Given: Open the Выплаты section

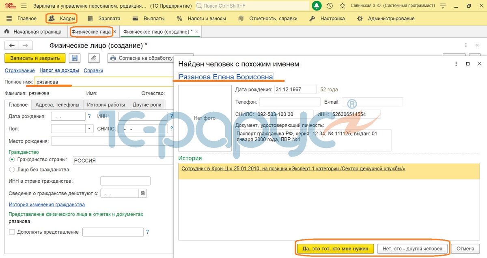Looking at the screenshot, I should (x=149, y=19).
